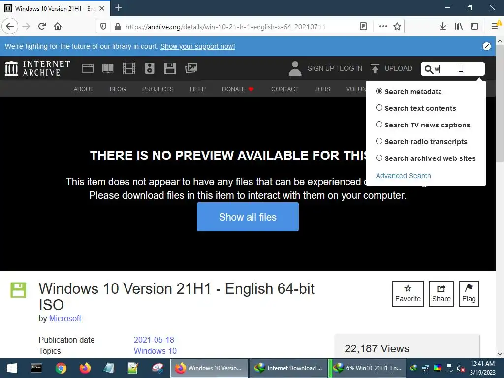The height and width of the screenshot is (378, 504).
Task: Open a new browser tab
Action: [119, 8]
